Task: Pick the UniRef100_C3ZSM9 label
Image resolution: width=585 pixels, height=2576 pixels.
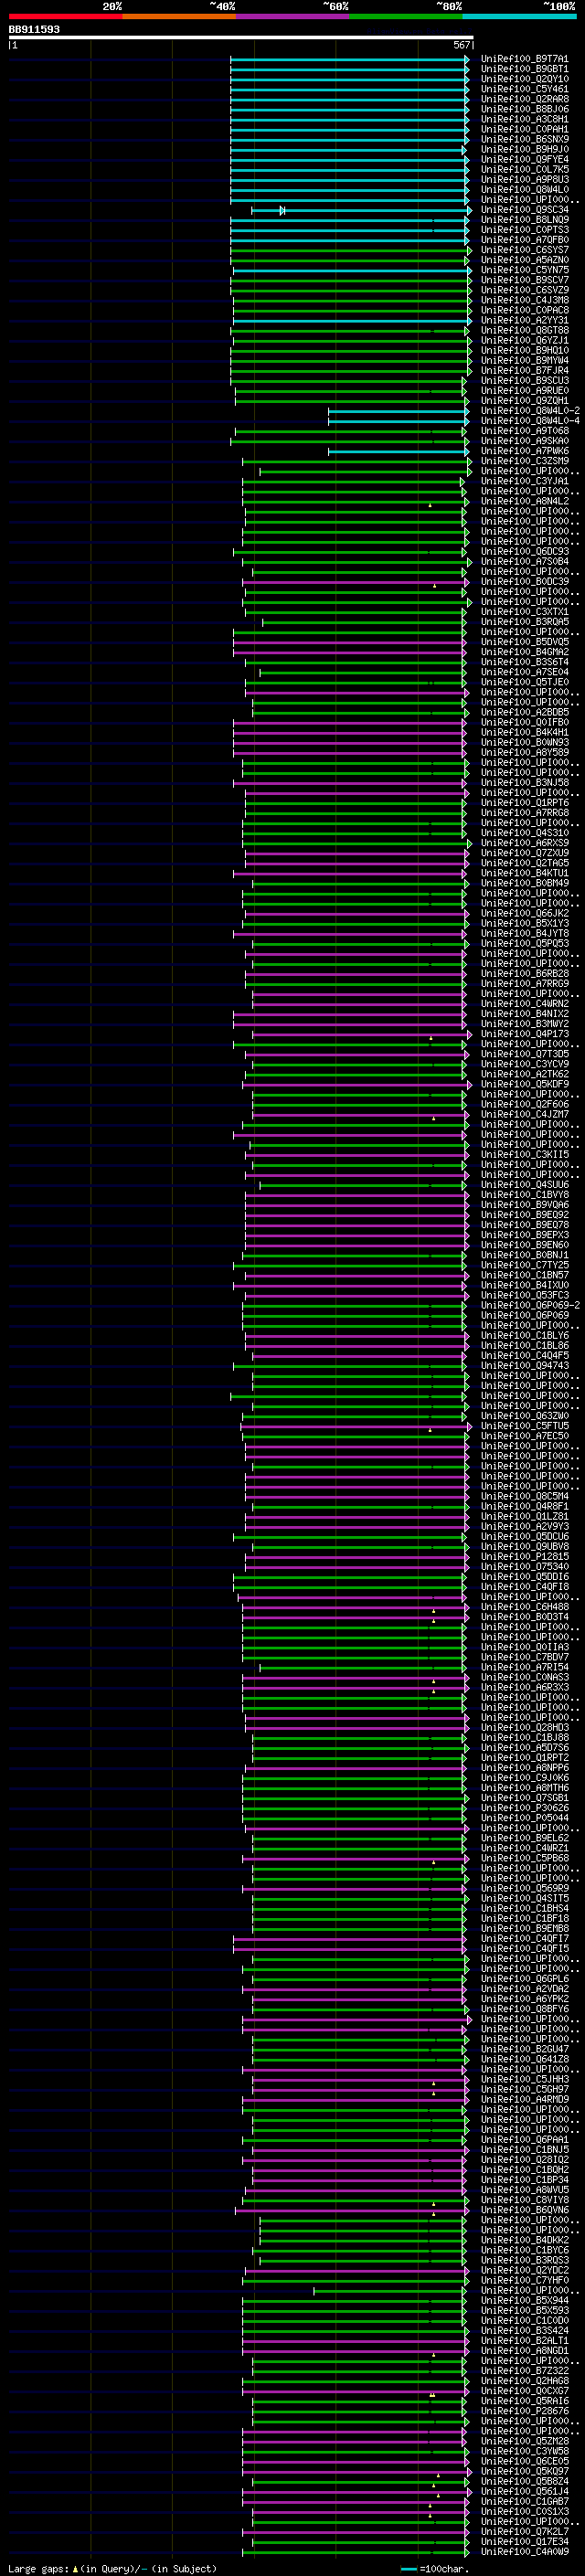Action: 525,461
